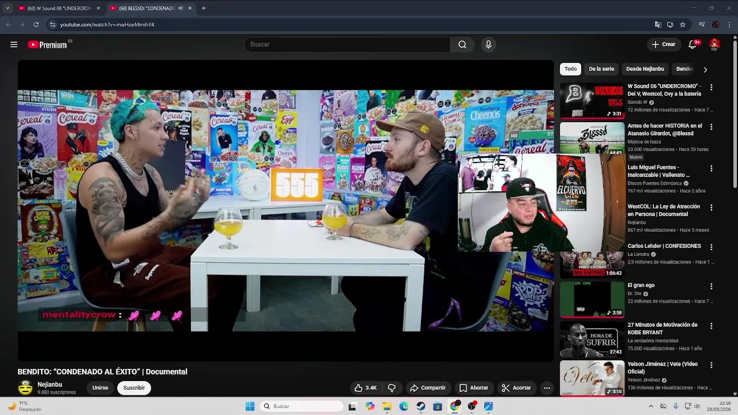Click the address bar URL

107,25
